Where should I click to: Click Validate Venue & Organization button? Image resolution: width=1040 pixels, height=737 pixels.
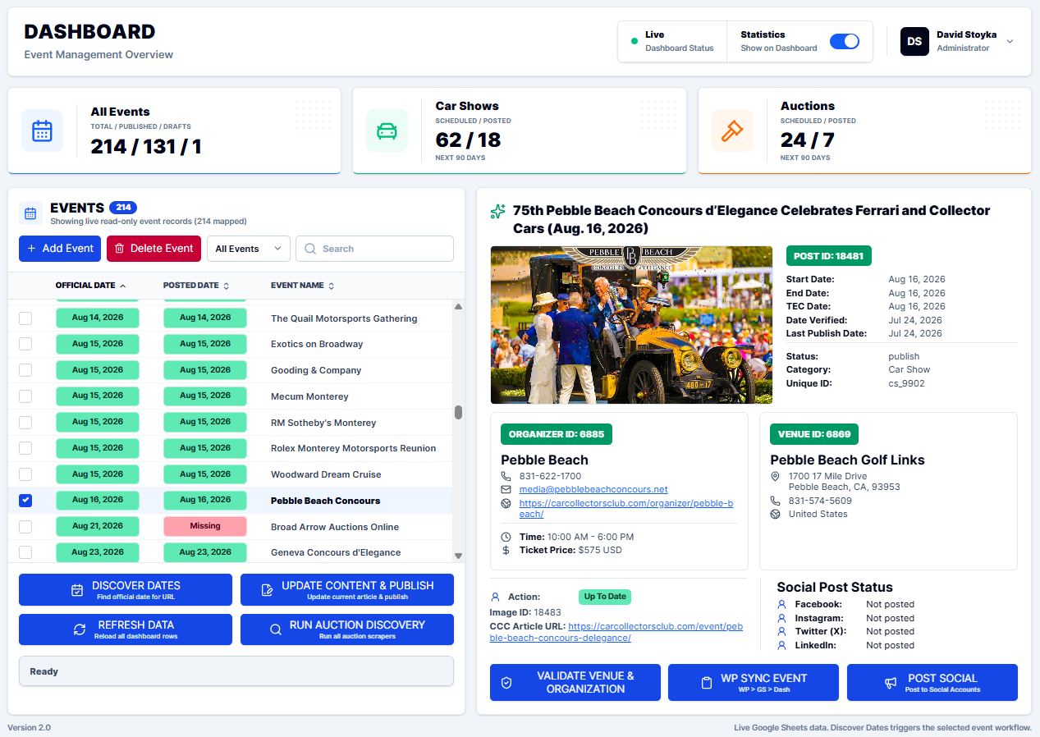(x=575, y=683)
